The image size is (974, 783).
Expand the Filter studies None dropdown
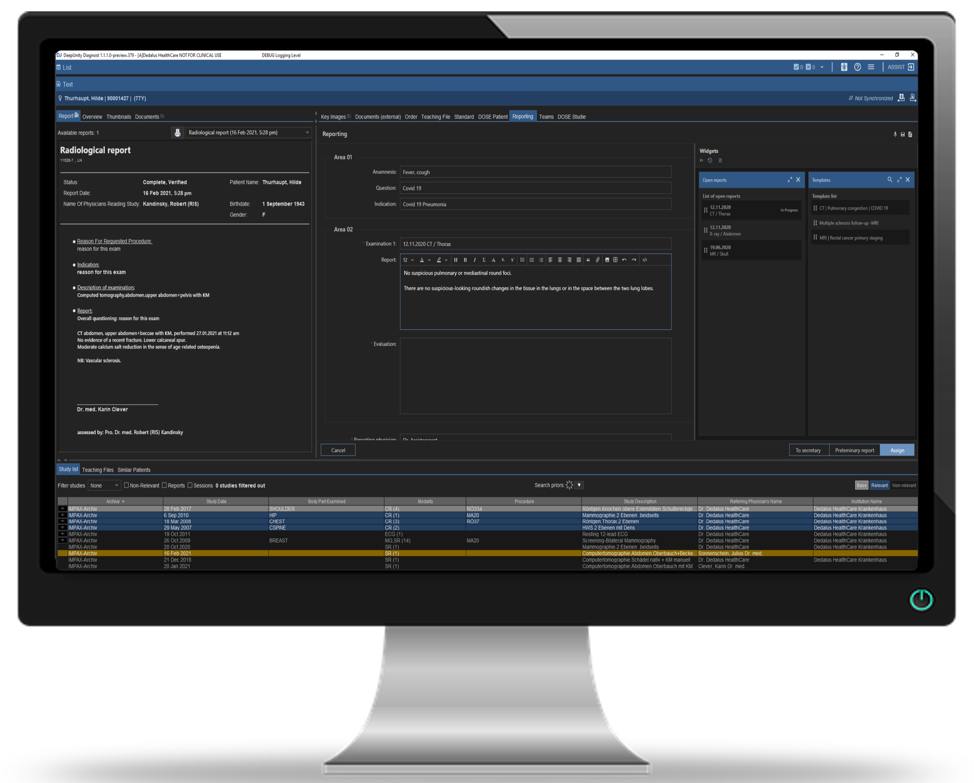tap(104, 485)
